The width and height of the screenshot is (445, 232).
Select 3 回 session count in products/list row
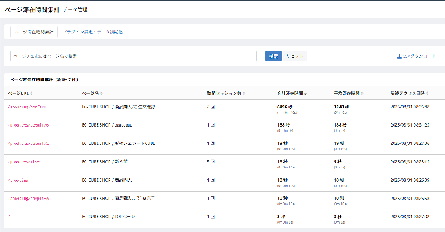[211, 162]
